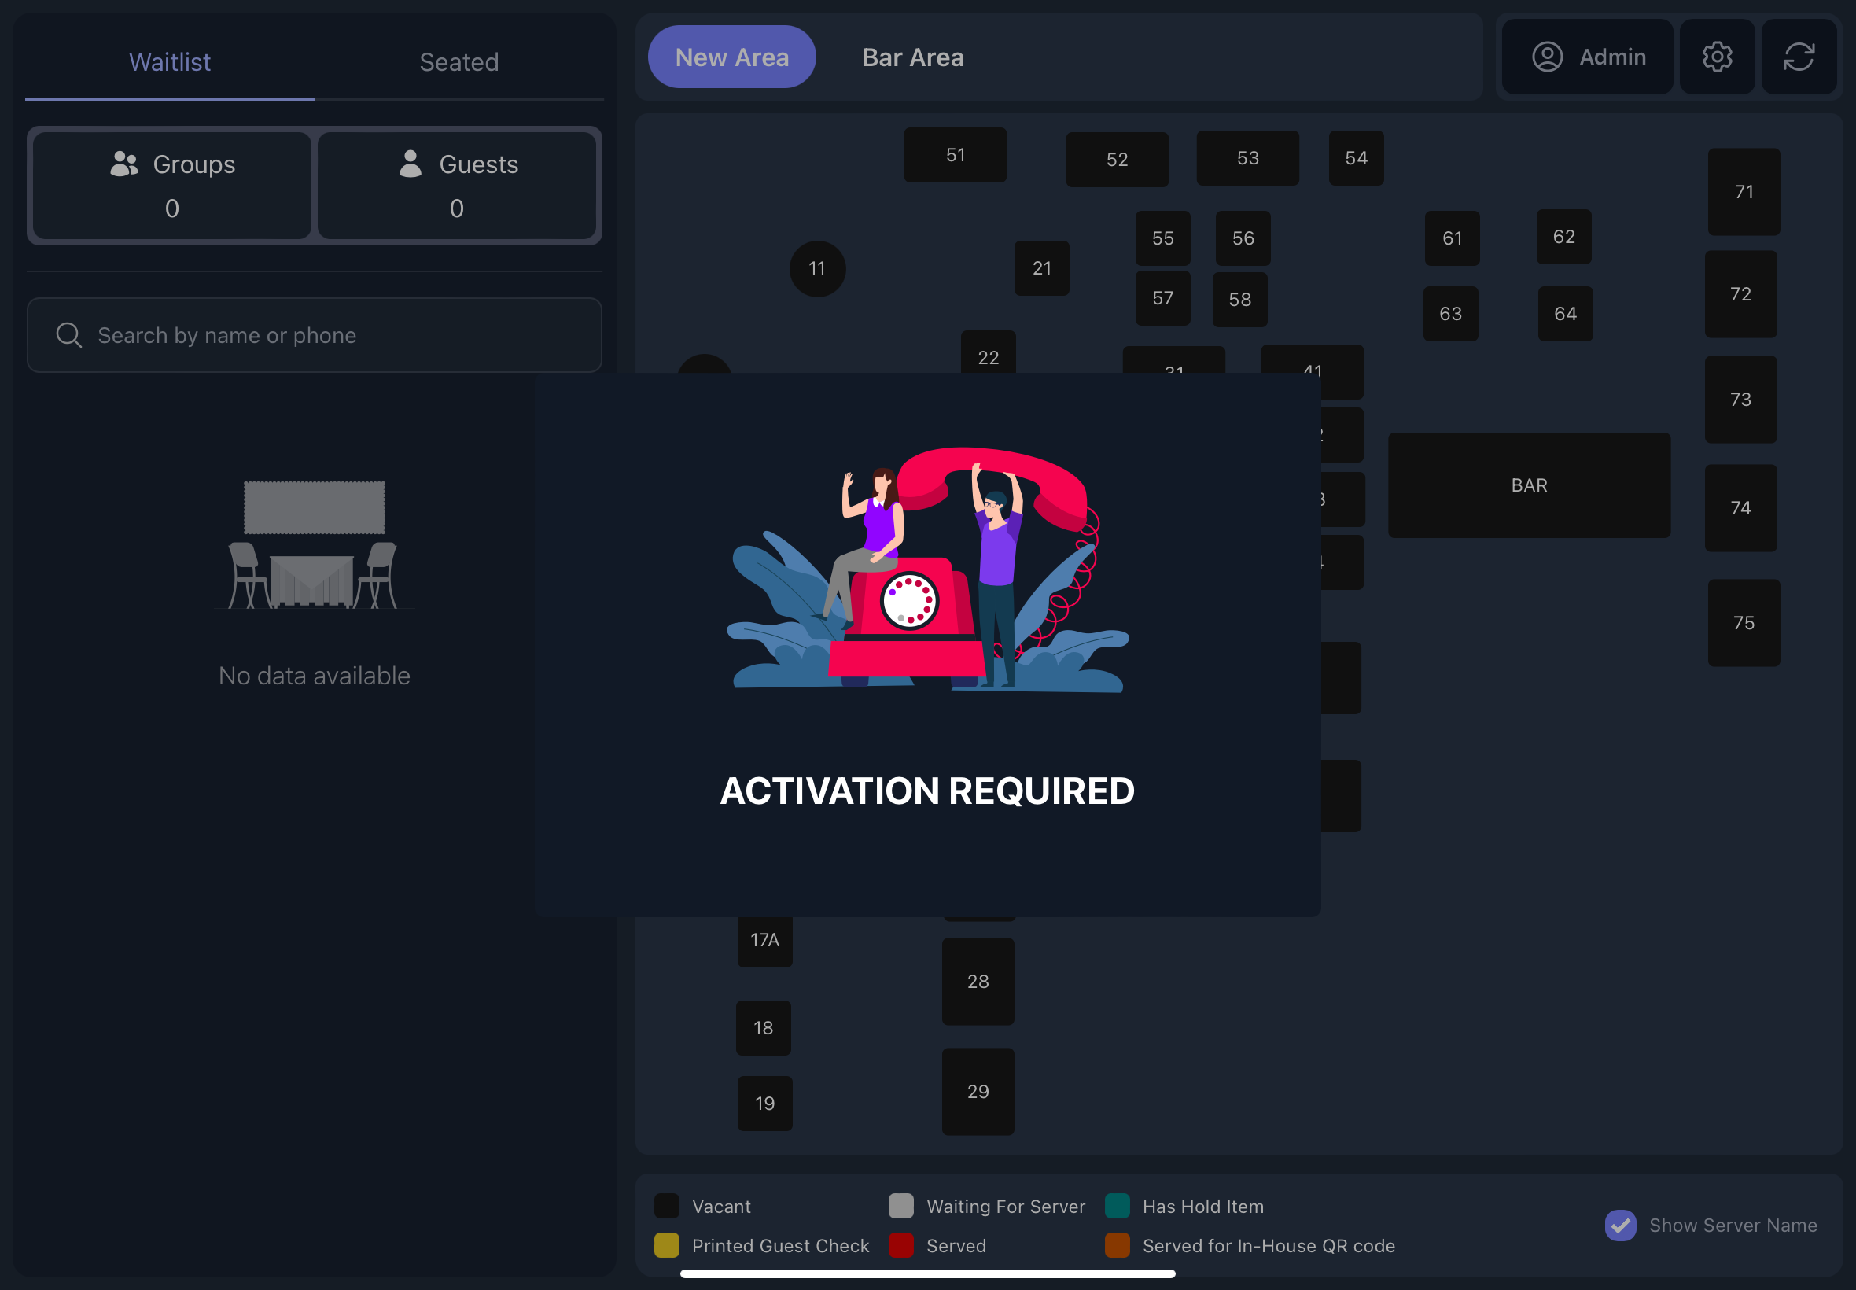Click the Has Hold Item teal swatch
Viewport: 1856px width, 1290px height.
click(1117, 1206)
